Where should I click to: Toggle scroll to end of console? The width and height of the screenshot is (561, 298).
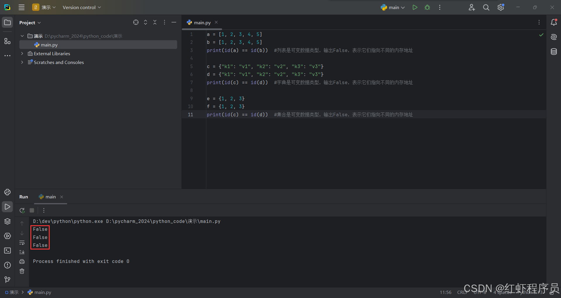click(x=22, y=252)
